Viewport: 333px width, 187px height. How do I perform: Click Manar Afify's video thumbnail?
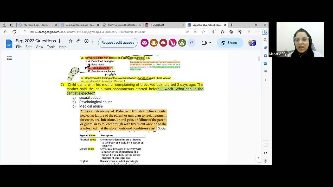point(300,39)
